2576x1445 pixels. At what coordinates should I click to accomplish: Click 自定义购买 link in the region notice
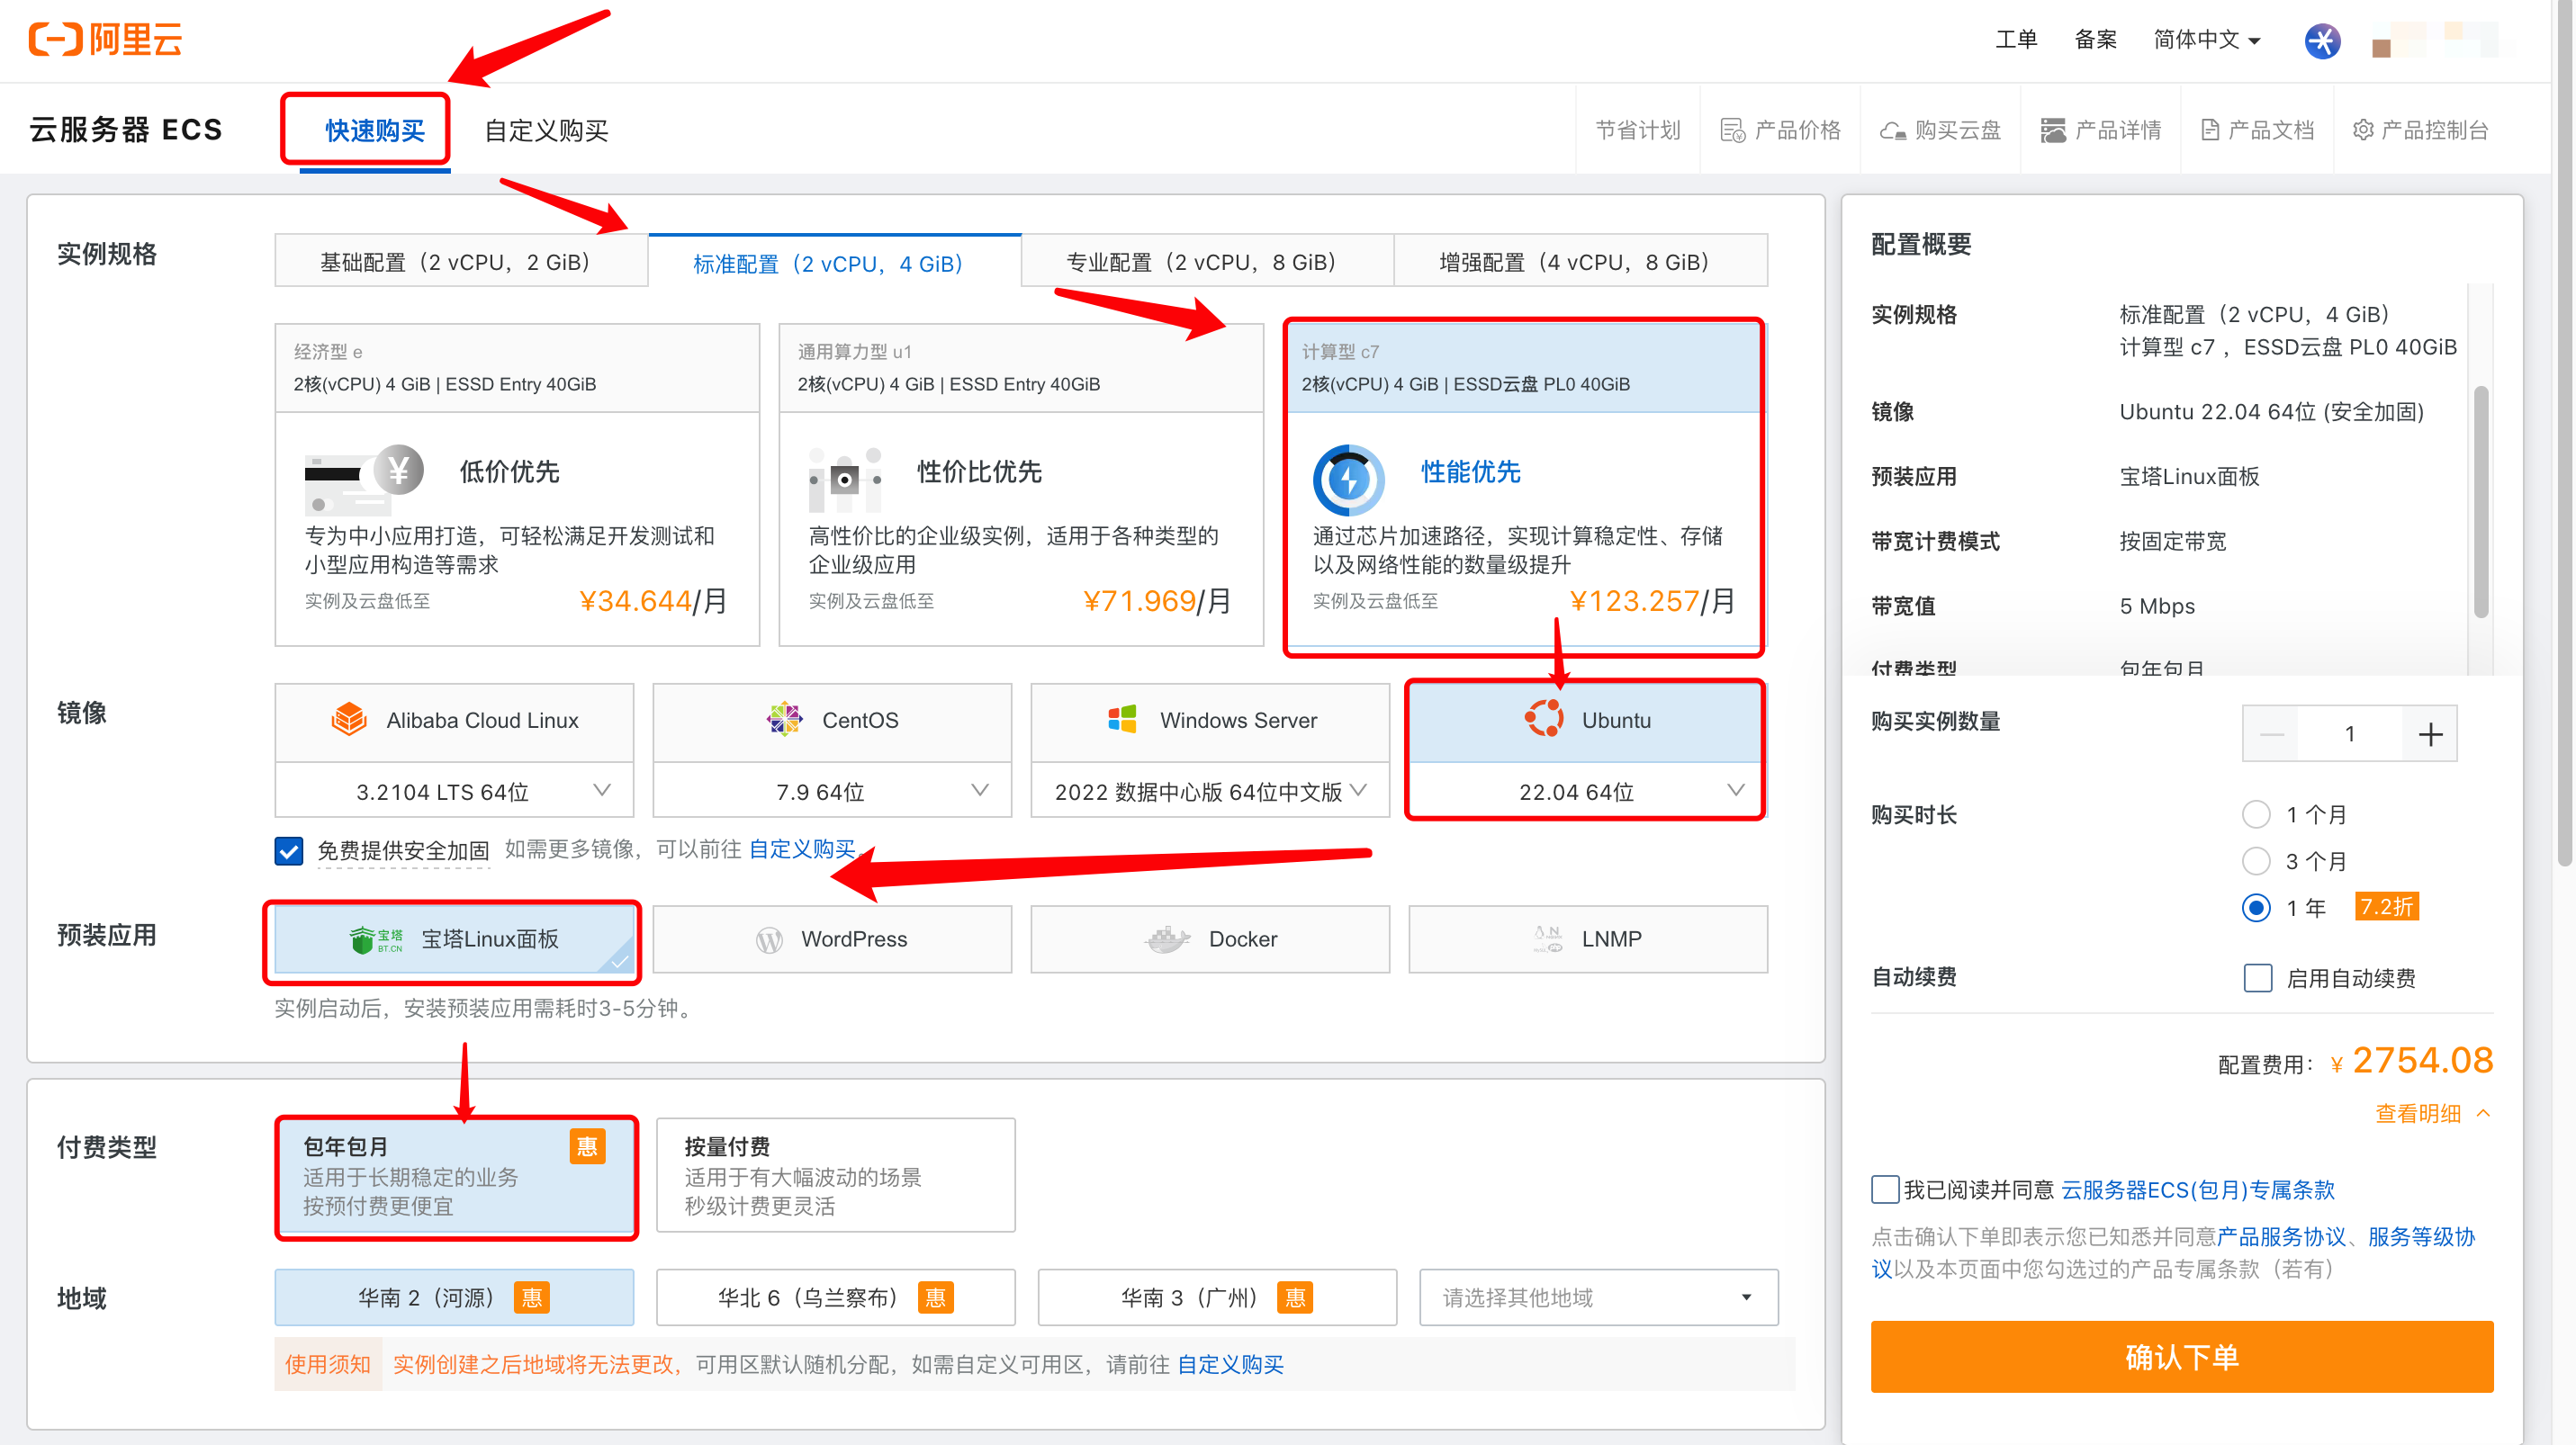(x=1230, y=1365)
